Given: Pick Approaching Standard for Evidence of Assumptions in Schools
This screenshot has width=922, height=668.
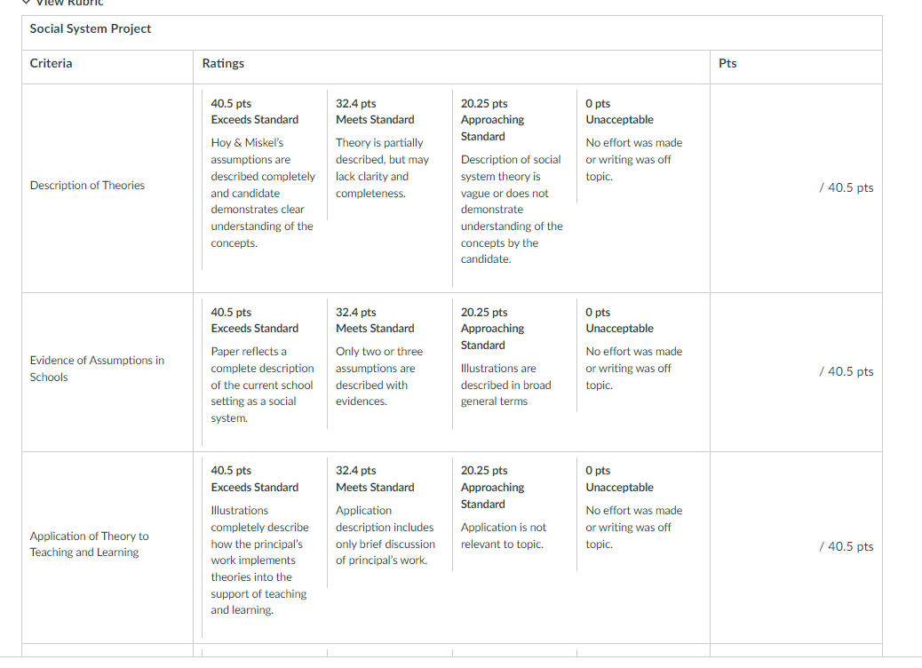Looking at the screenshot, I should 514,363.
